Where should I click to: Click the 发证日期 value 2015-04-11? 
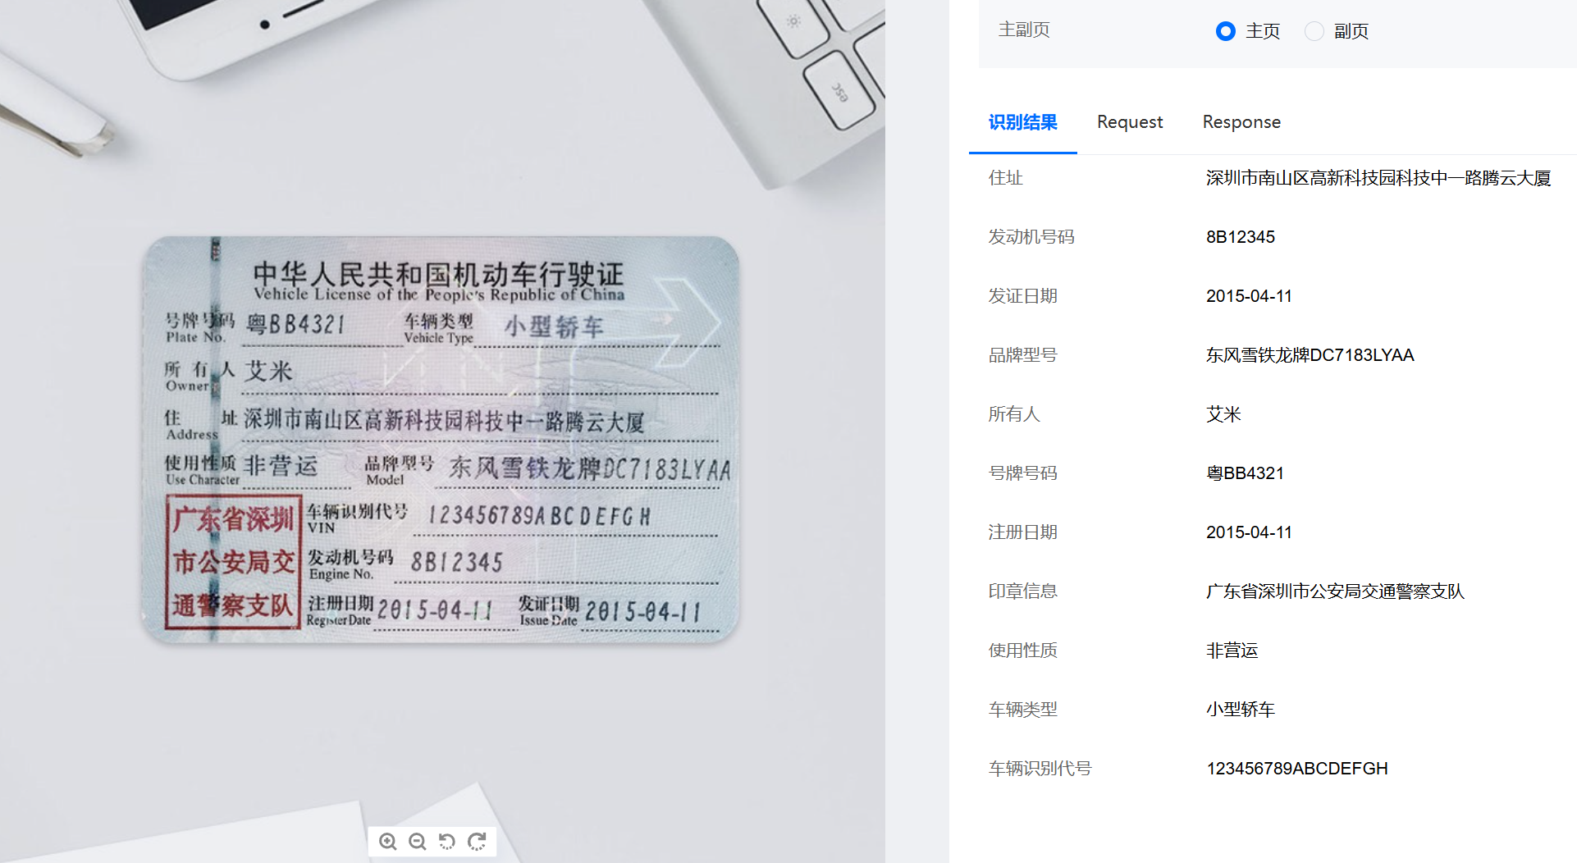click(1249, 296)
